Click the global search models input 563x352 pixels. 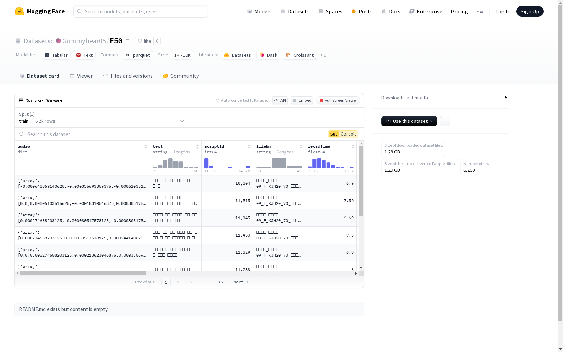click(x=141, y=11)
